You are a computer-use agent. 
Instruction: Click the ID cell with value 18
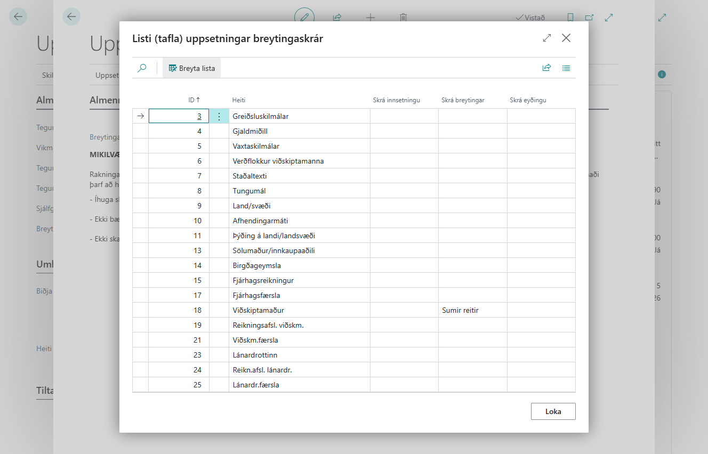pos(179,310)
